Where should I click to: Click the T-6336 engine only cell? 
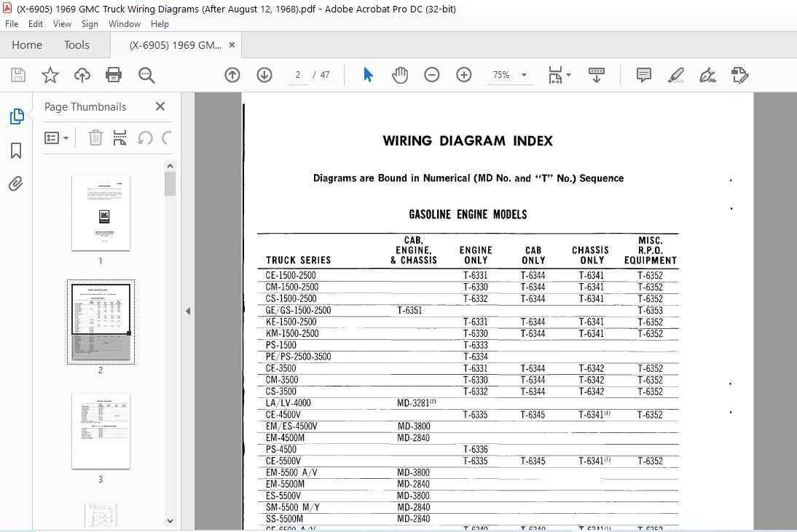[x=475, y=449]
